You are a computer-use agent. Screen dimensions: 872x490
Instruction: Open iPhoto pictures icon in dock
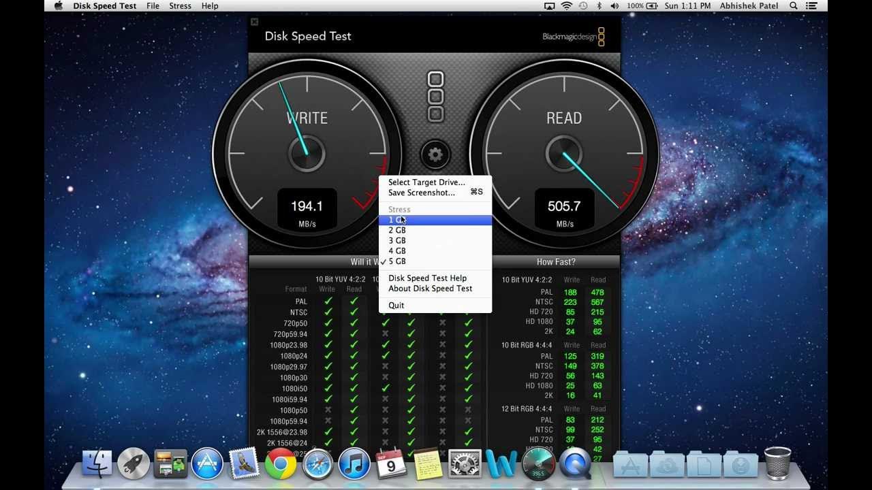pos(170,463)
